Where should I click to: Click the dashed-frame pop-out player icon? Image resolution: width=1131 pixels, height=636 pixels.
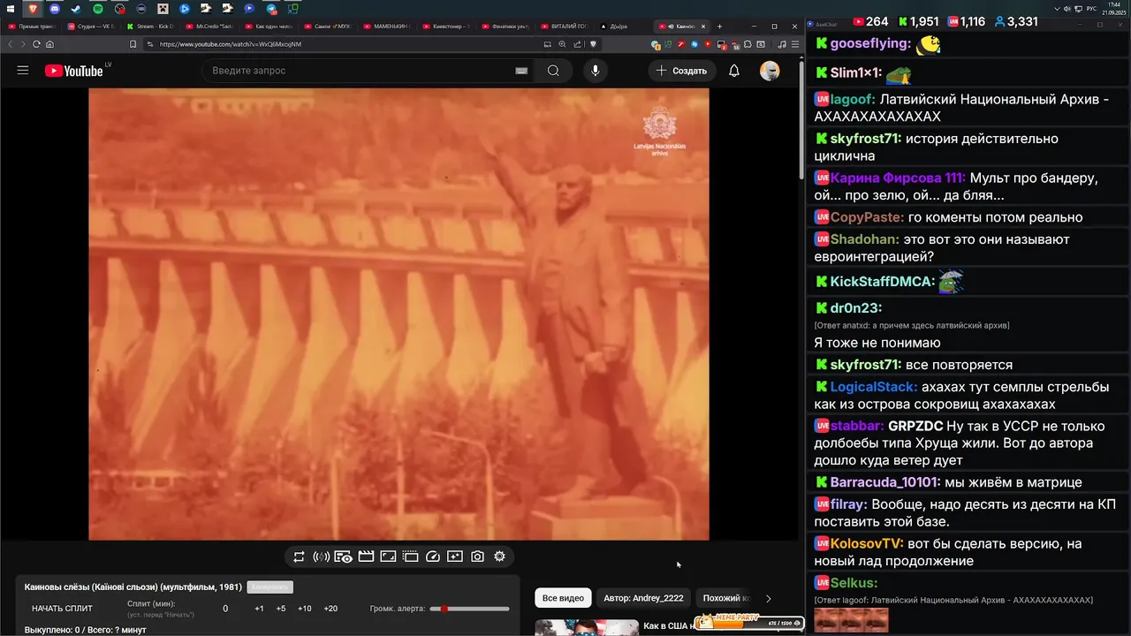pos(410,556)
